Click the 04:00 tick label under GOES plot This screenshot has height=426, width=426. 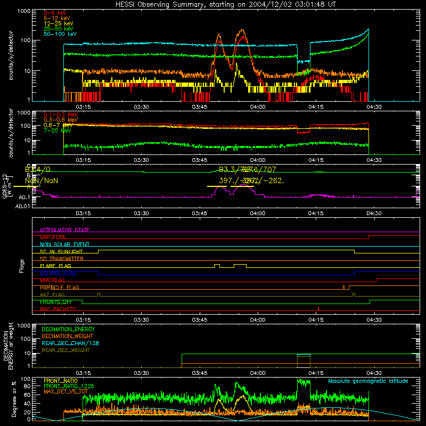click(258, 214)
